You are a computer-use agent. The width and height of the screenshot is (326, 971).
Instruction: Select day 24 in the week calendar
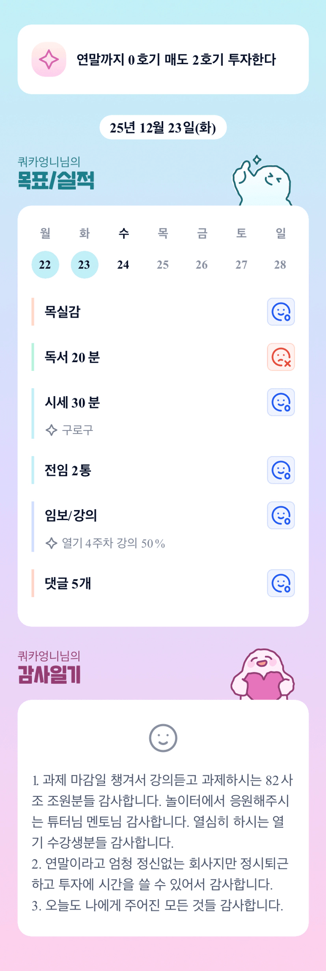(x=123, y=265)
